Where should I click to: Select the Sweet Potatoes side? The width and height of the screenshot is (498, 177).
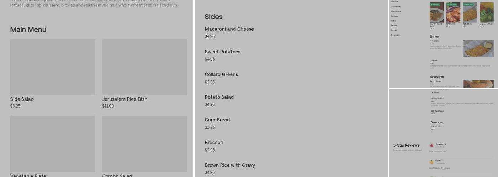[x=222, y=52]
